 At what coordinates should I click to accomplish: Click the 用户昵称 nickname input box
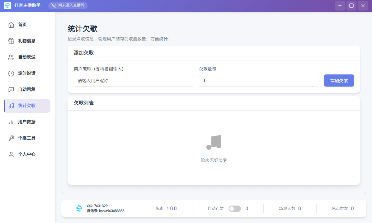[x=134, y=80]
